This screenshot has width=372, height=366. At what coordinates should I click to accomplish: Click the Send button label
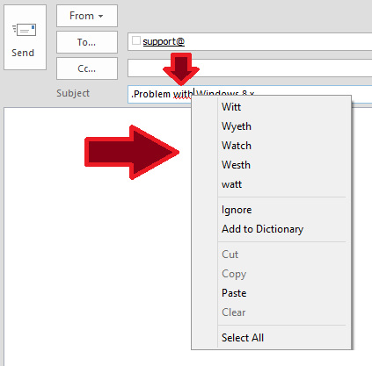click(23, 53)
